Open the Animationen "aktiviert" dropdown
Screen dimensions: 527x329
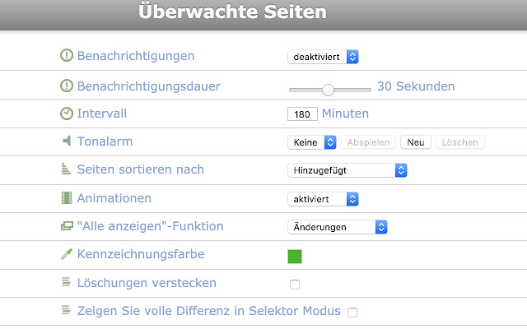323,199
